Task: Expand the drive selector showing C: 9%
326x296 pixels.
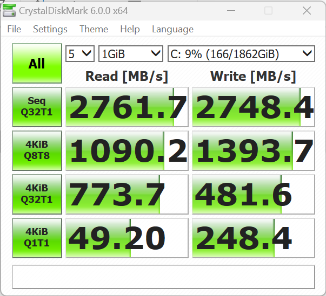Action: click(x=241, y=54)
